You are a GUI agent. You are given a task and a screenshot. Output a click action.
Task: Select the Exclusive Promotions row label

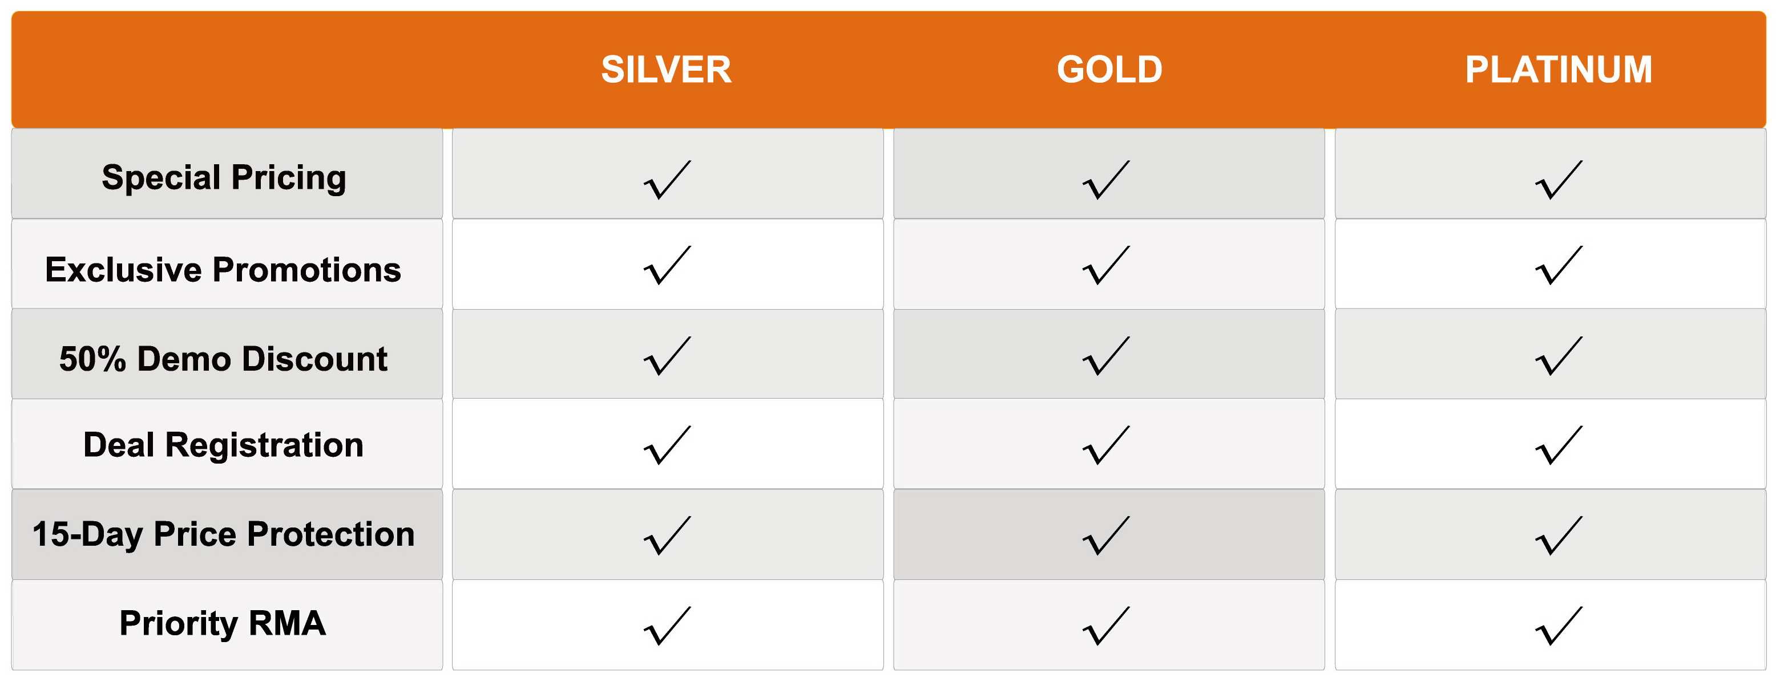[223, 269]
